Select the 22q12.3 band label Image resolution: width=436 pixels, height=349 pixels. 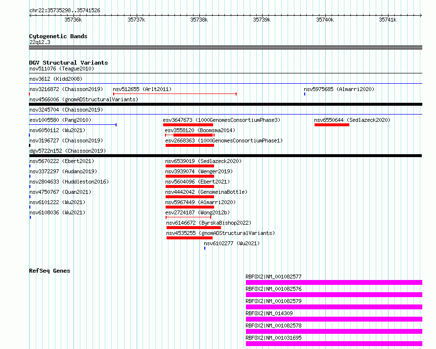pyautogui.click(x=40, y=42)
